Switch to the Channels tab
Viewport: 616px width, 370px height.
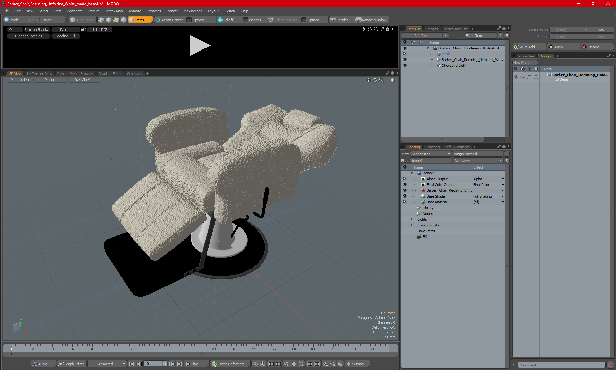[432, 147]
